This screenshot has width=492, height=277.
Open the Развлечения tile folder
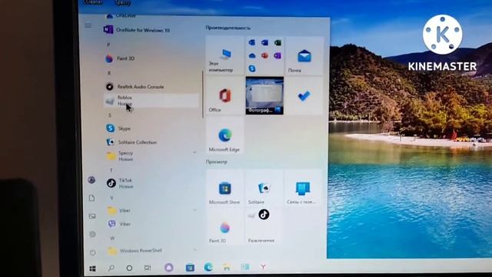click(264, 226)
